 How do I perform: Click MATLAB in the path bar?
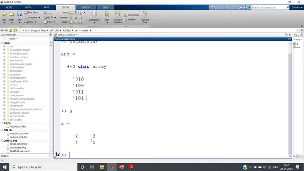coord(54,30)
